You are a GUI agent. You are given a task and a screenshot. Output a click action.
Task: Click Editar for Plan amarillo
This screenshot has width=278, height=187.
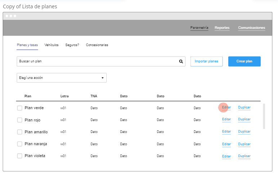227,132
